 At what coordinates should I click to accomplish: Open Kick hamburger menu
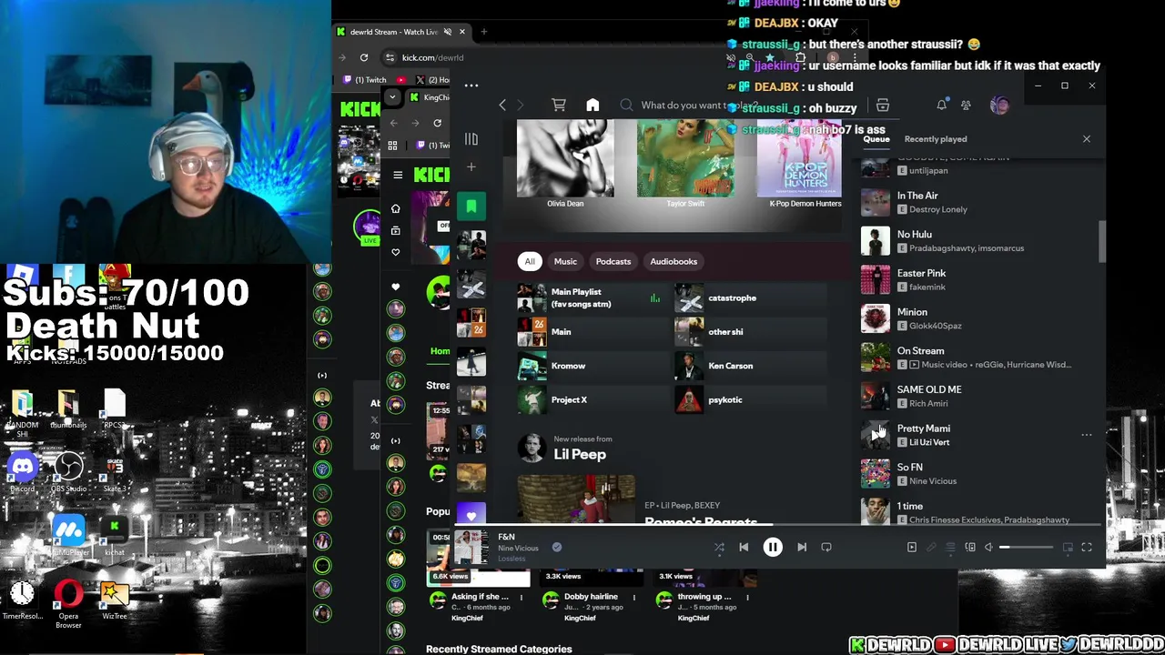(x=398, y=175)
